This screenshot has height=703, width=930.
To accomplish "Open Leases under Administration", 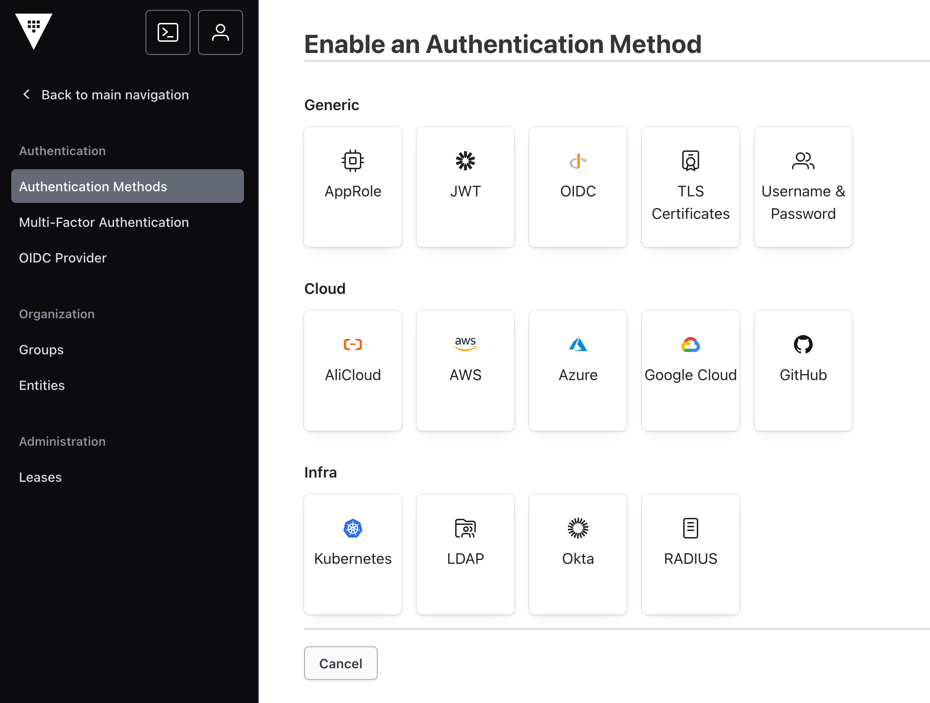I will click(x=40, y=477).
